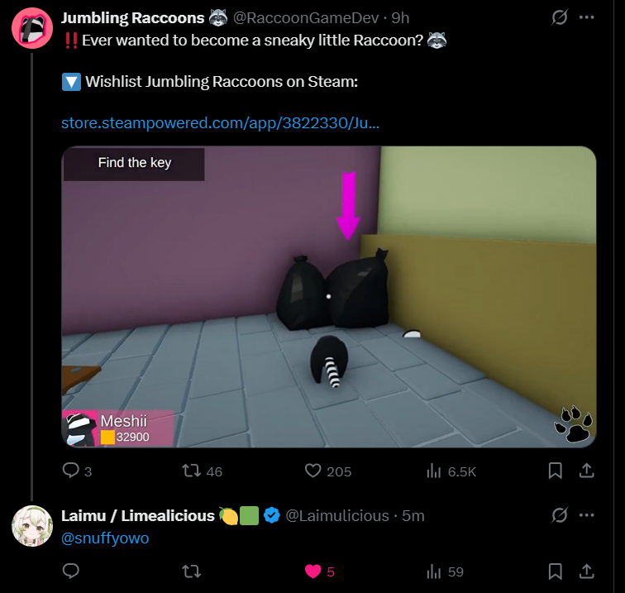This screenshot has height=593, width=625.
Task: Click Grok icon on Laimu's reply
Action: 559,515
